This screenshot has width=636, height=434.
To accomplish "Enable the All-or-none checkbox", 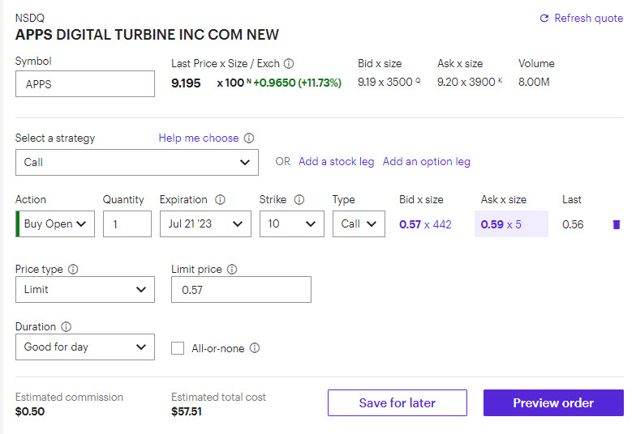I will click(178, 348).
